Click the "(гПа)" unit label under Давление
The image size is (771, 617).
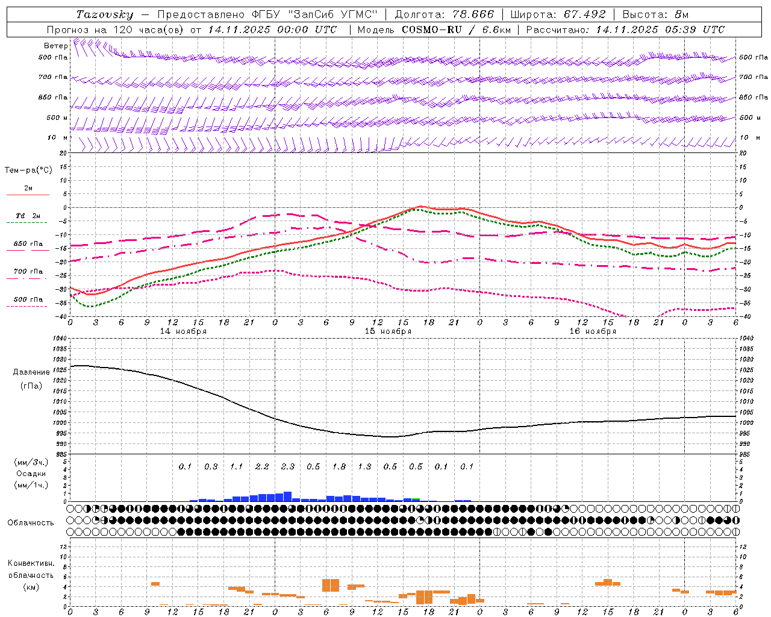point(31,386)
